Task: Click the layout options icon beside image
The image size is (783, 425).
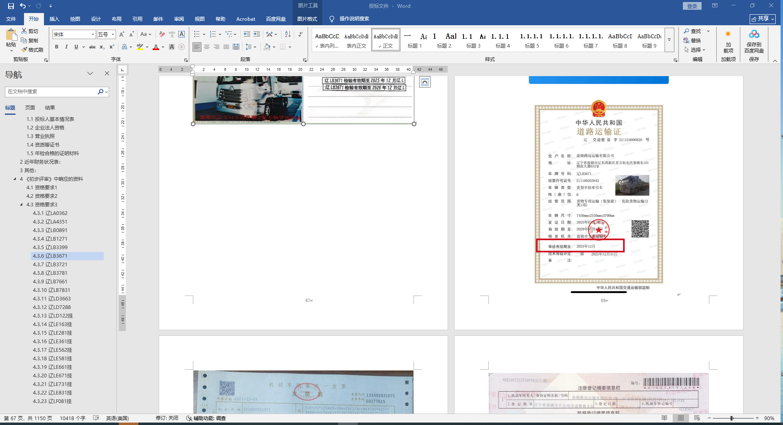Action: [424, 82]
